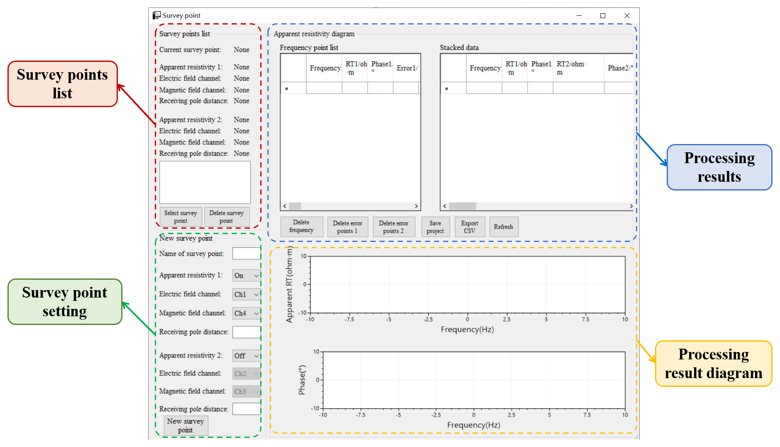Open Apparent resistivity 1 On dropdown
The height and width of the screenshot is (447, 780).
(x=247, y=276)
